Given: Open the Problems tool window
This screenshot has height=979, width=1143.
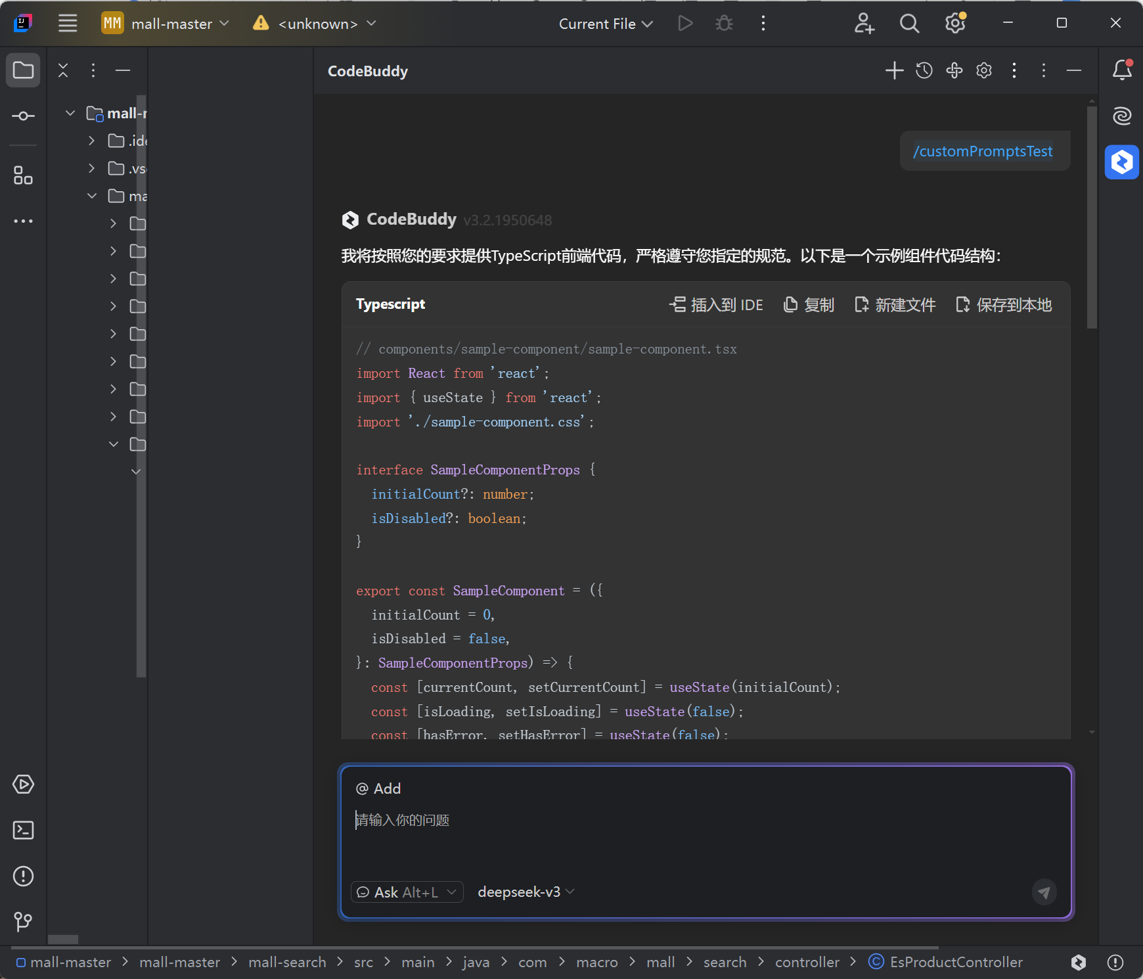Looking at the screenshot, I should [24, 876].
